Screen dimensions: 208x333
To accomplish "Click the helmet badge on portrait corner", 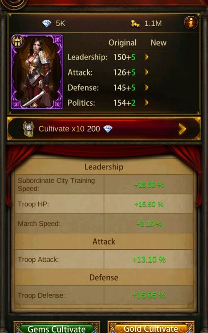I will pyautogui.click(x=17, y=41).
